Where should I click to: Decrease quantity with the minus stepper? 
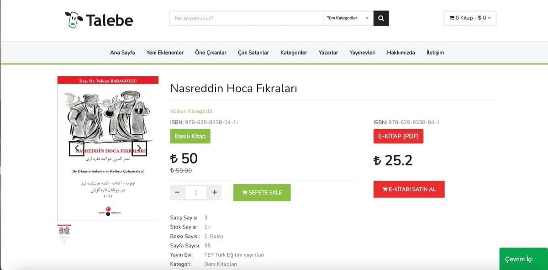tap(177, 192)
